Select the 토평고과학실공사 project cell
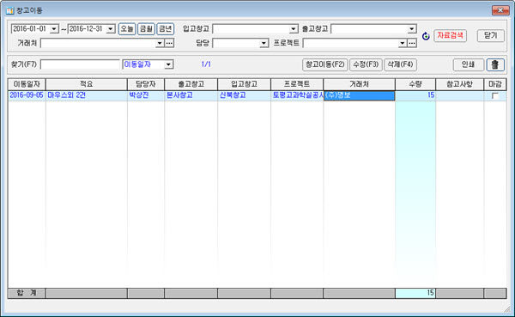 pos(297,95)
